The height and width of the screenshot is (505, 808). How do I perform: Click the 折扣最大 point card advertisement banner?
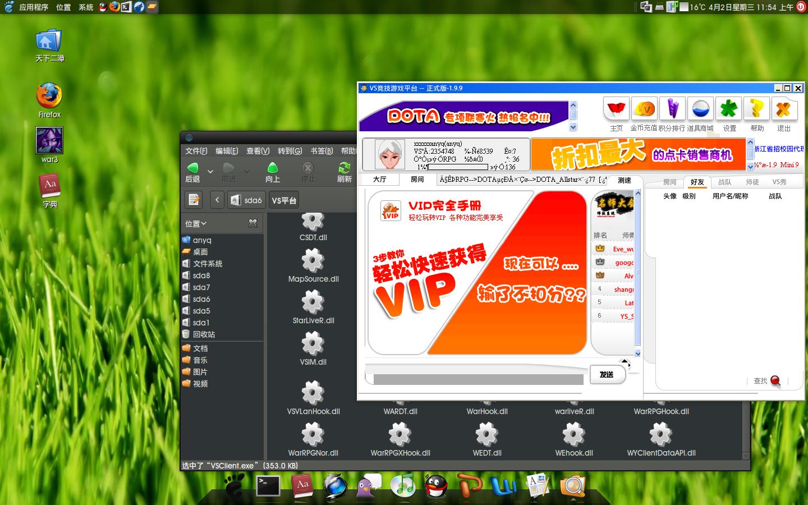(x=639, y=154)
